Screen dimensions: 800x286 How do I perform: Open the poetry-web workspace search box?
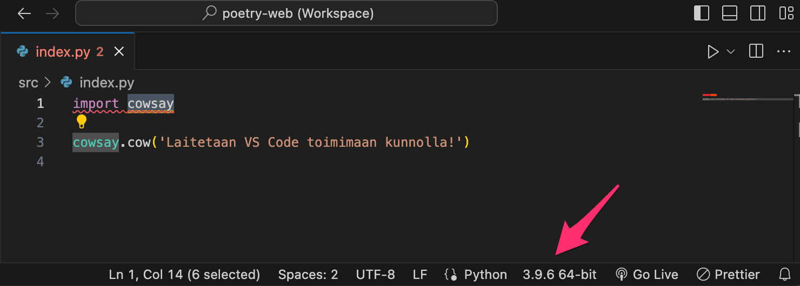[286, 13]
